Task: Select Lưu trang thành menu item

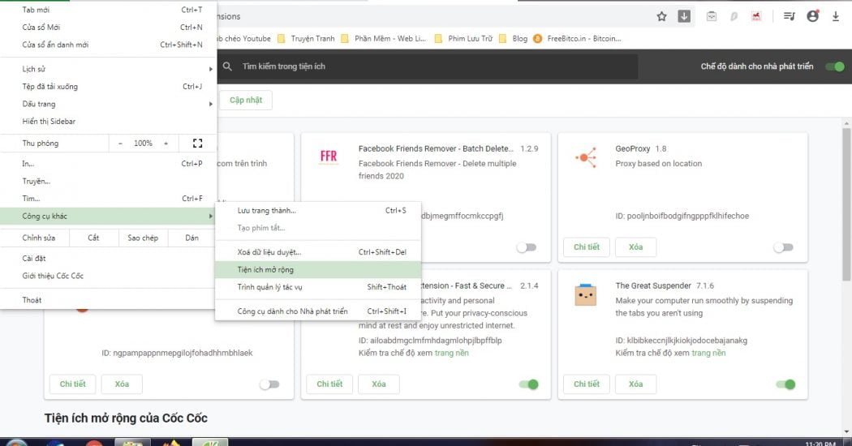Action: [318, 210]
